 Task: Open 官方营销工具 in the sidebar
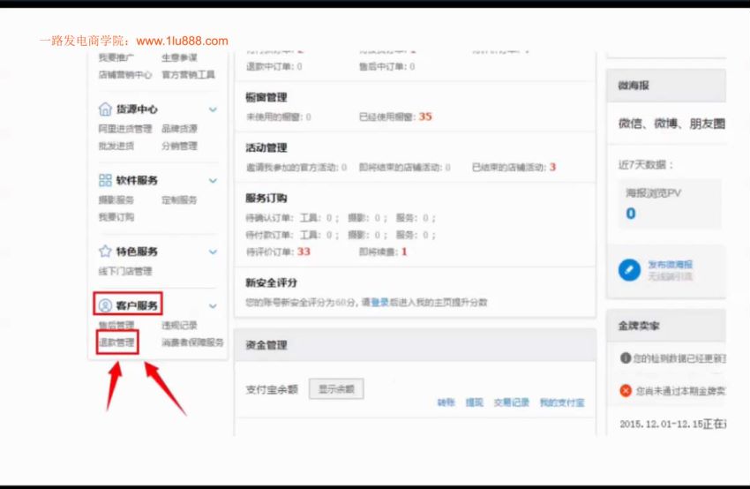[x=189, y=75]
